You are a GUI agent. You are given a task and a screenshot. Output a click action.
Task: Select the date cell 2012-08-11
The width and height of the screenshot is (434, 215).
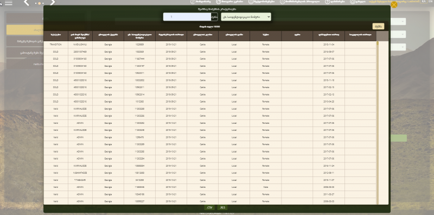(x=329, y=173)
